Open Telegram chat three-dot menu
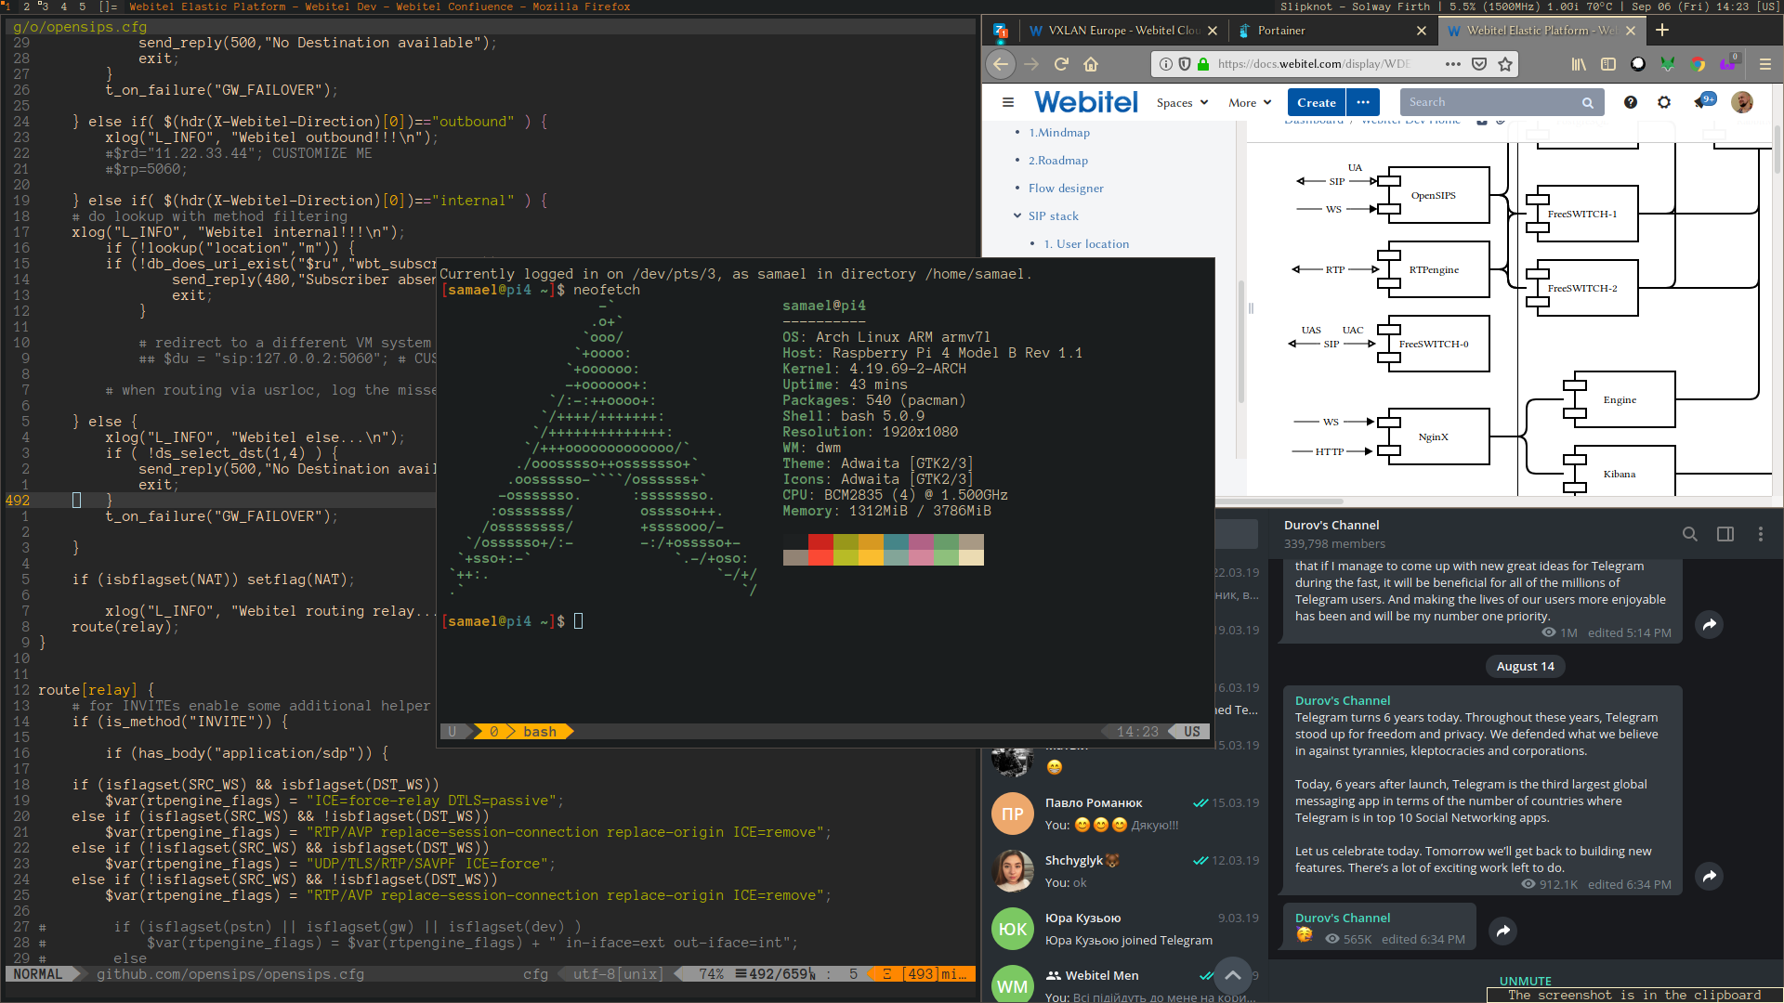 coord(1761,534)
